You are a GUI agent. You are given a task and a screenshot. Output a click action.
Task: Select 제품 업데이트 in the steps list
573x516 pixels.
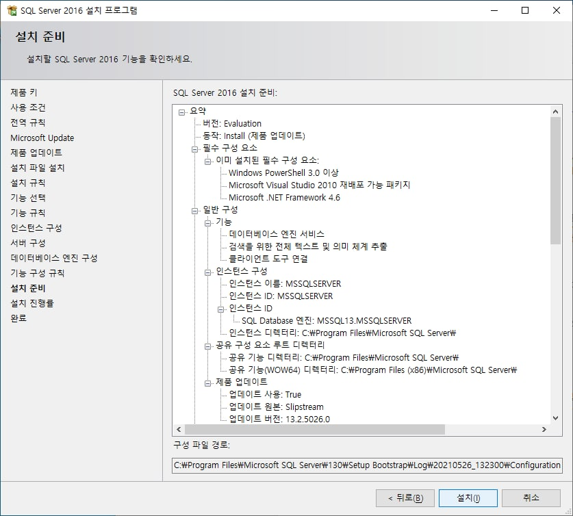[36, 153]
